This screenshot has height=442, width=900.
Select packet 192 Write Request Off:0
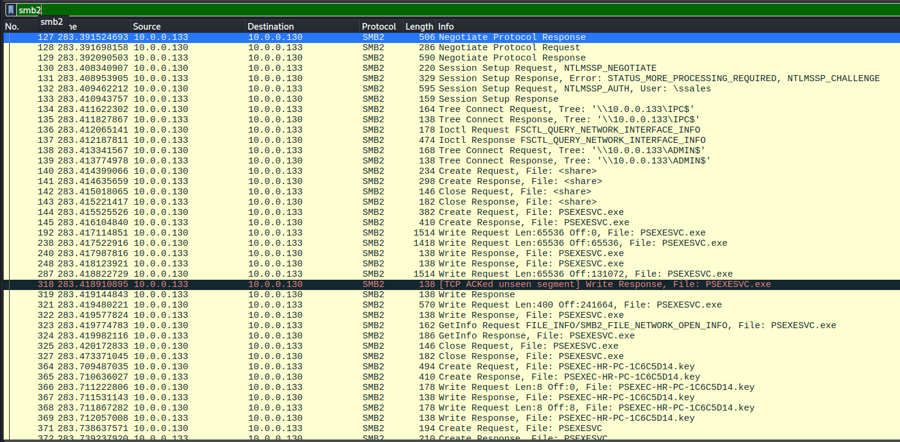pos(451,233)
